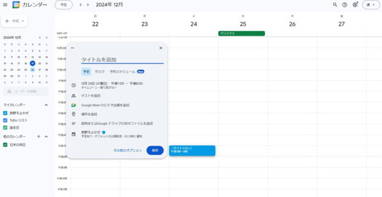Image resolution: width=382 pixels, height=197 pixels.
Task: Collapse the マイカレンダー section
Action: tap(46, 105)
